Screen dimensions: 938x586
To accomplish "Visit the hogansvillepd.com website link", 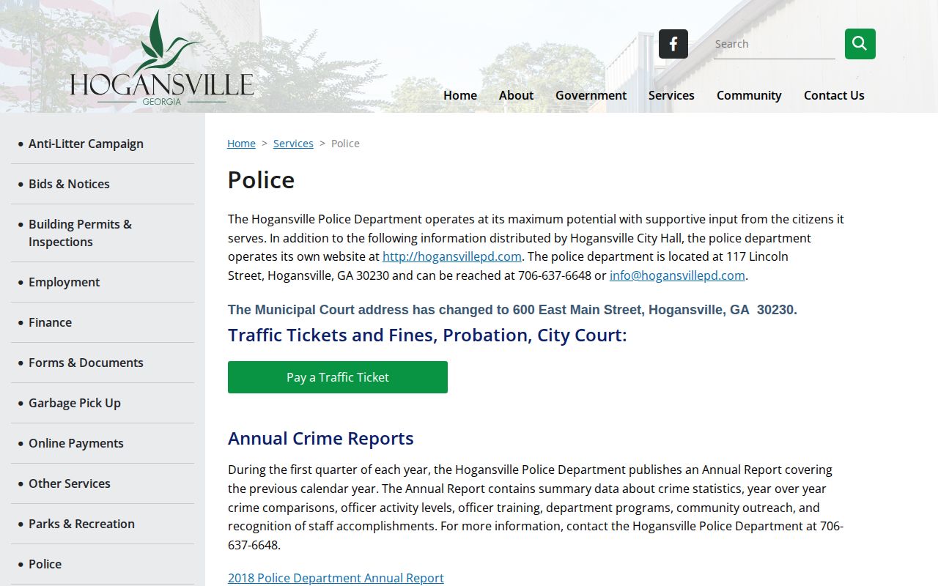I will point(452,256).
